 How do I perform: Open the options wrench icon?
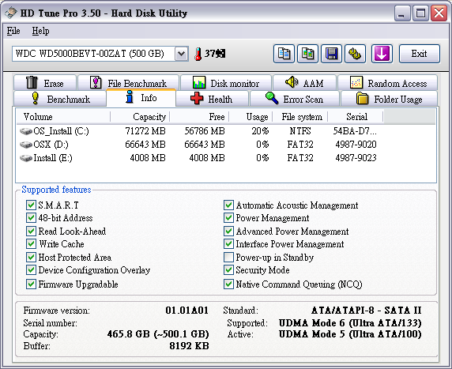pos(355,54)
